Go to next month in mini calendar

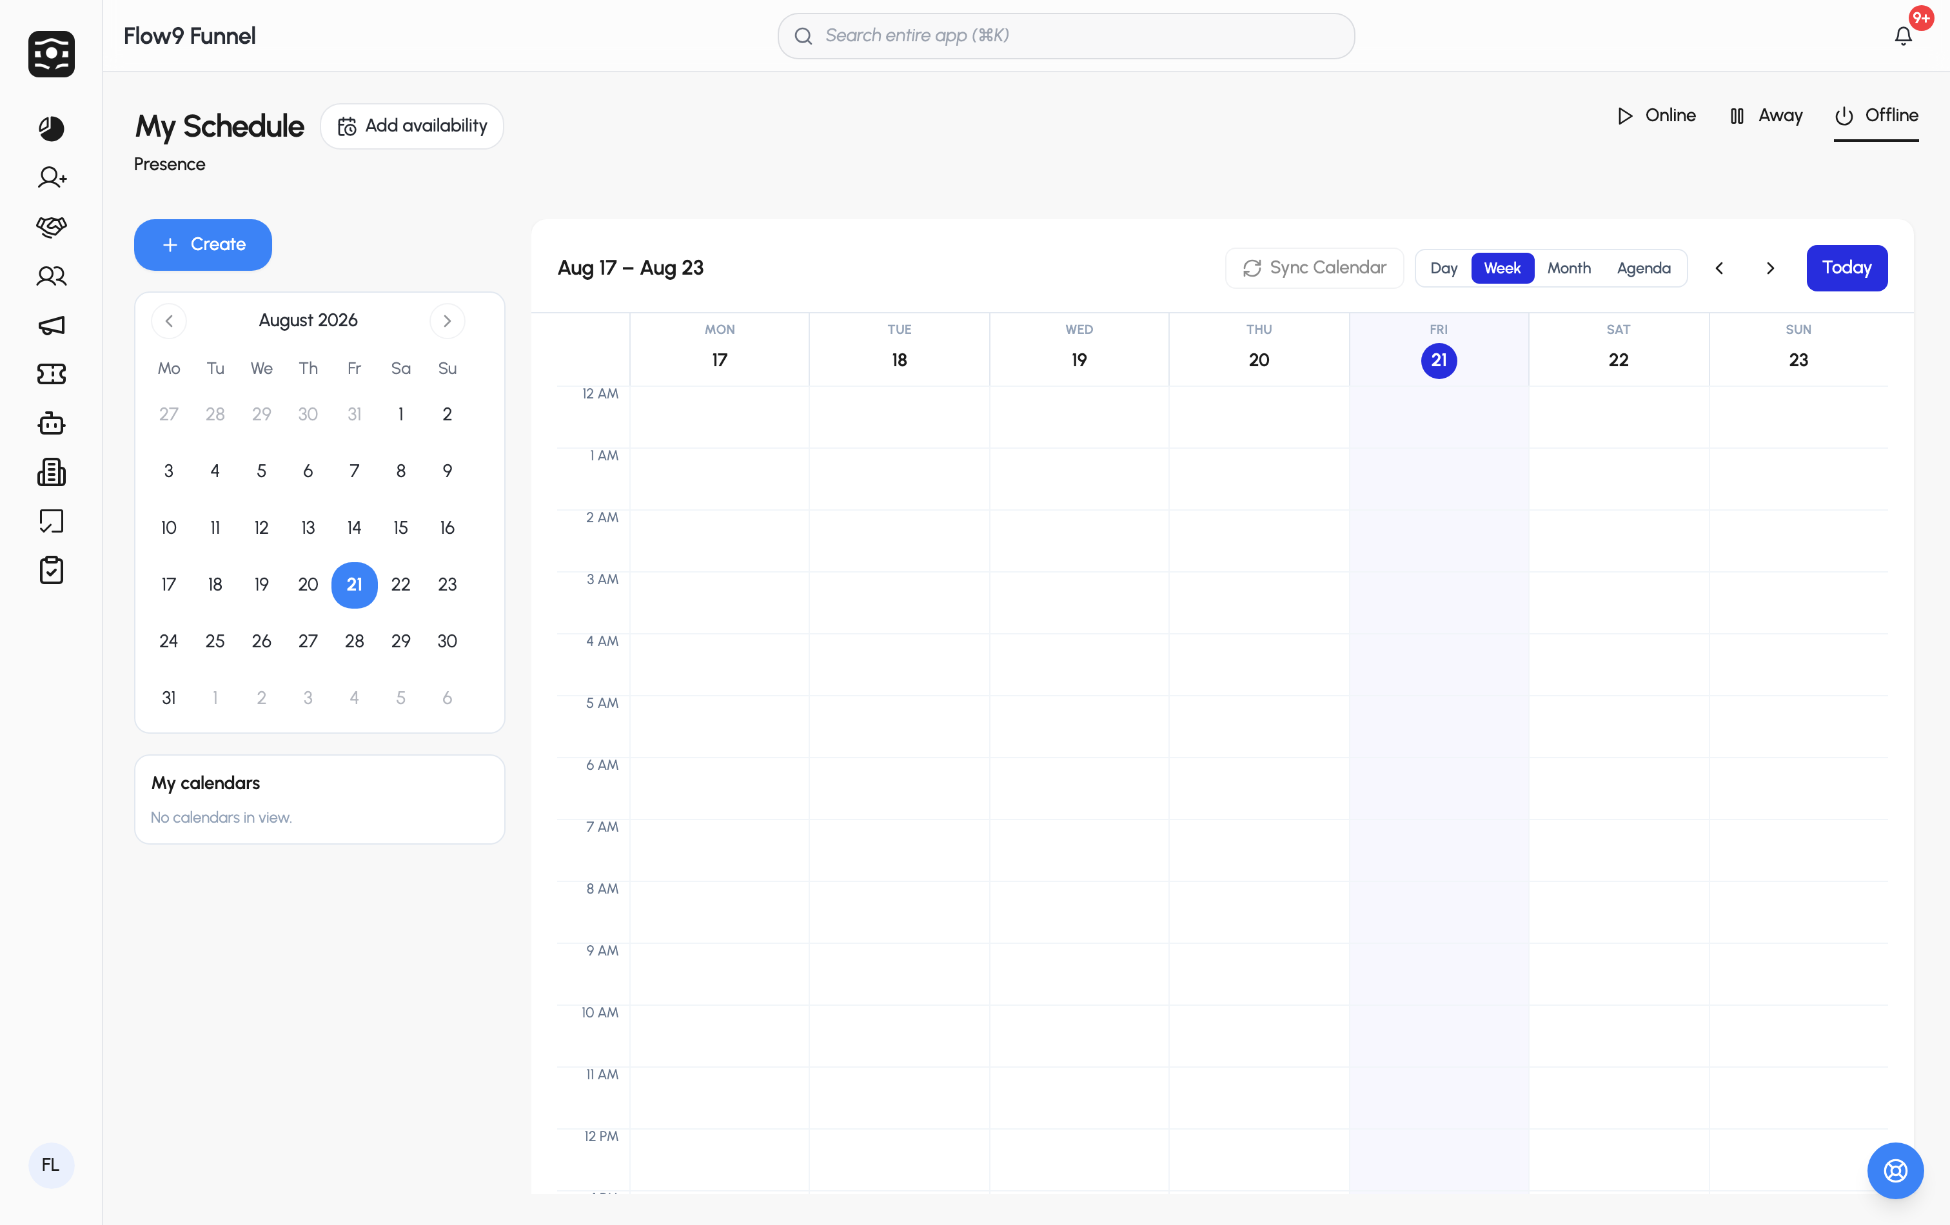447,320
